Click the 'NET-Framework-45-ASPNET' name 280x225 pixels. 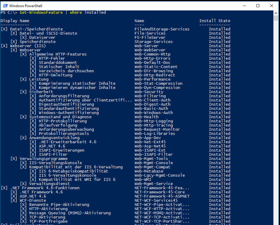pyautogui.click(x=162, y=196)
